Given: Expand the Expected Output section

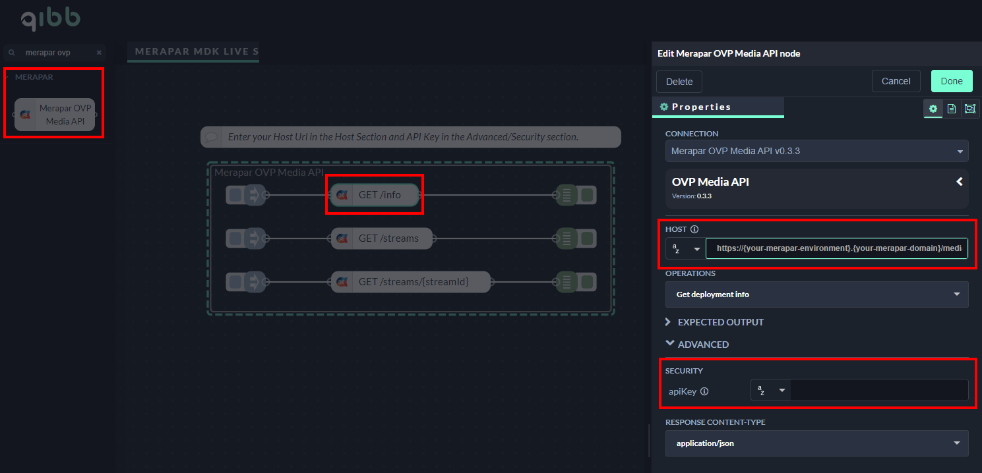Looking at the screenshot, I should (x=715, y=322).
